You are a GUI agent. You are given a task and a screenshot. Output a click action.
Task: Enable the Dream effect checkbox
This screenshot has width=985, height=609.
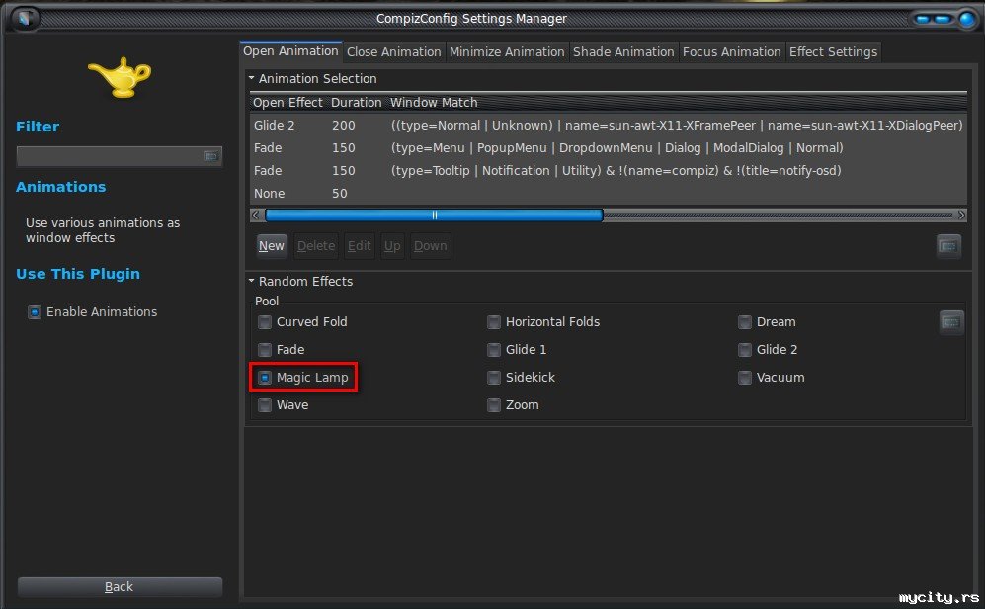[745, 322]
